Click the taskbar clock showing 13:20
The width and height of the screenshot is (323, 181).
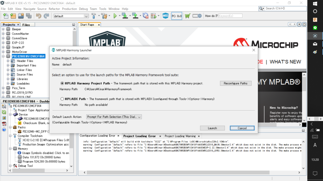coord(315,160)
